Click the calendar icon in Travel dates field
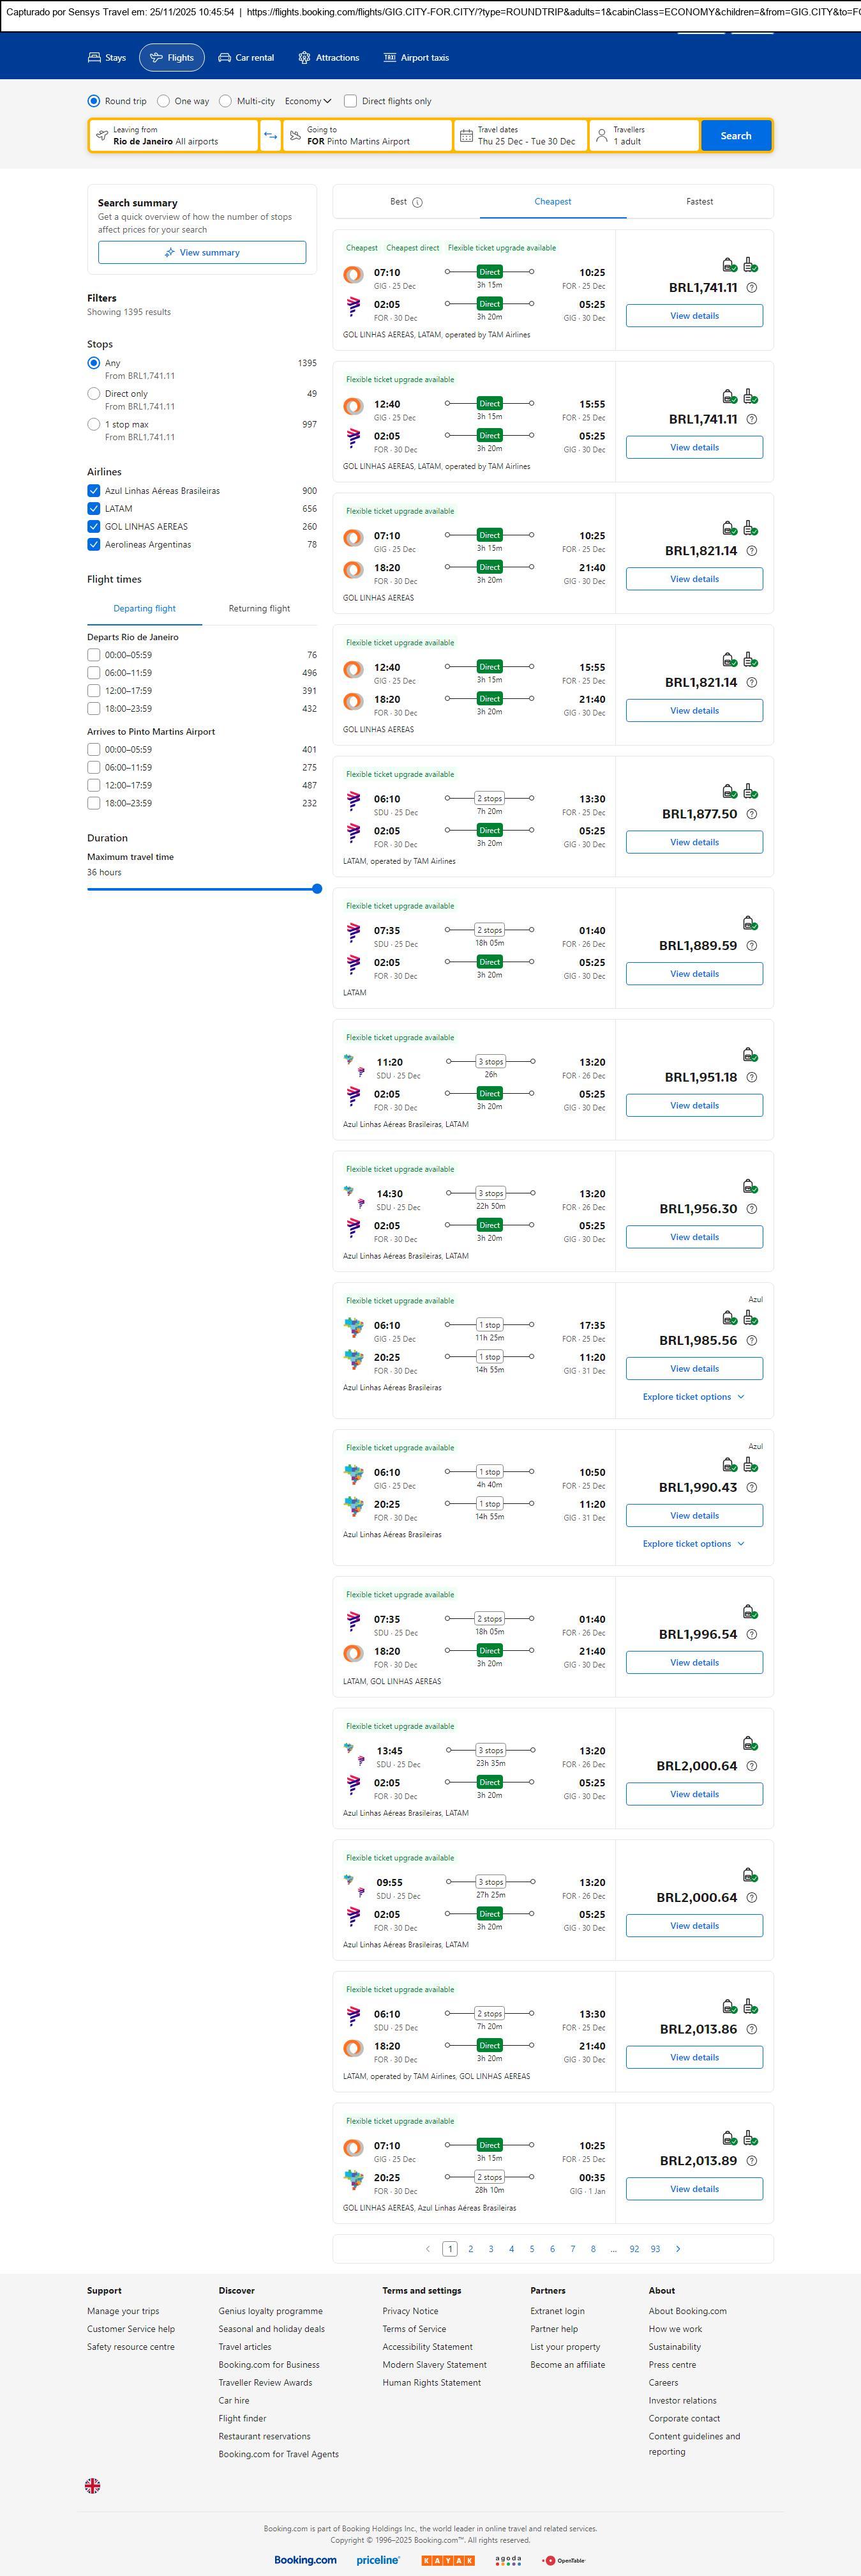Image resolution: width=861 pixels, height=2576 pixels. (x=465, y=136)
